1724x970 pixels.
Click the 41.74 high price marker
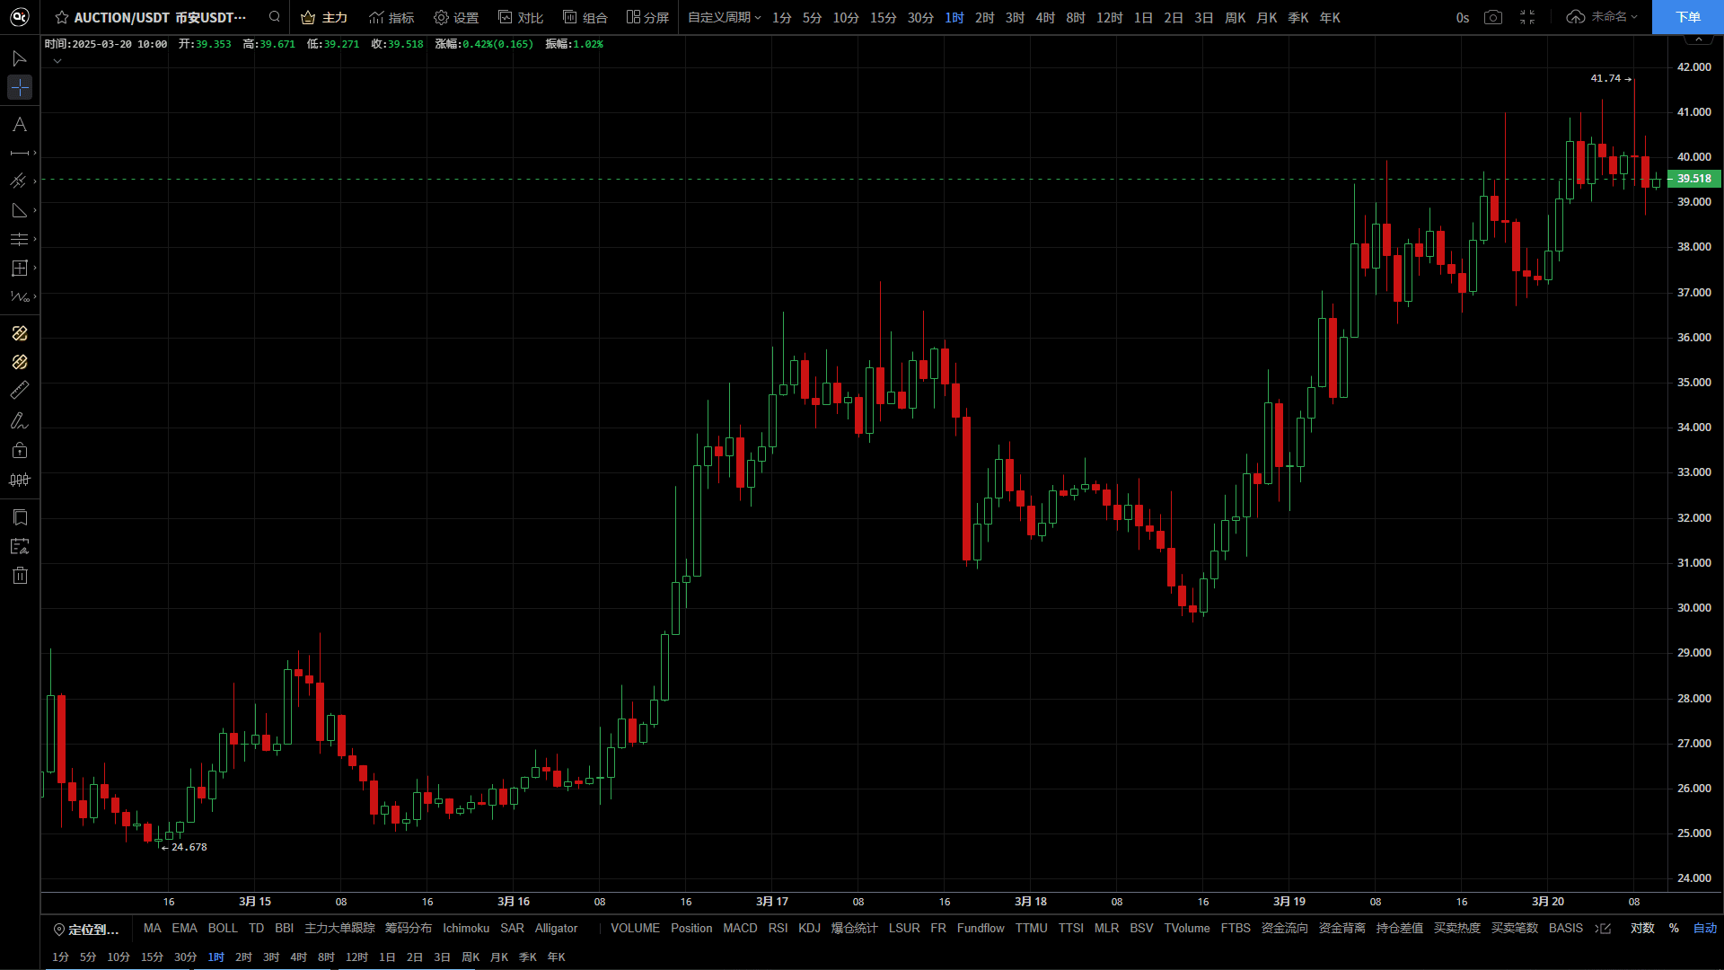coord(1611,78)
